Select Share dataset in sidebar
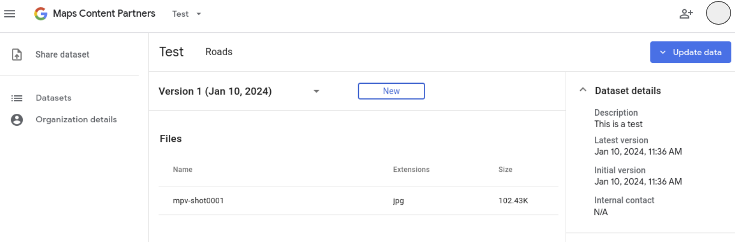Image resolution: width=735 pixels, height=242 pixels. [62, 55]
